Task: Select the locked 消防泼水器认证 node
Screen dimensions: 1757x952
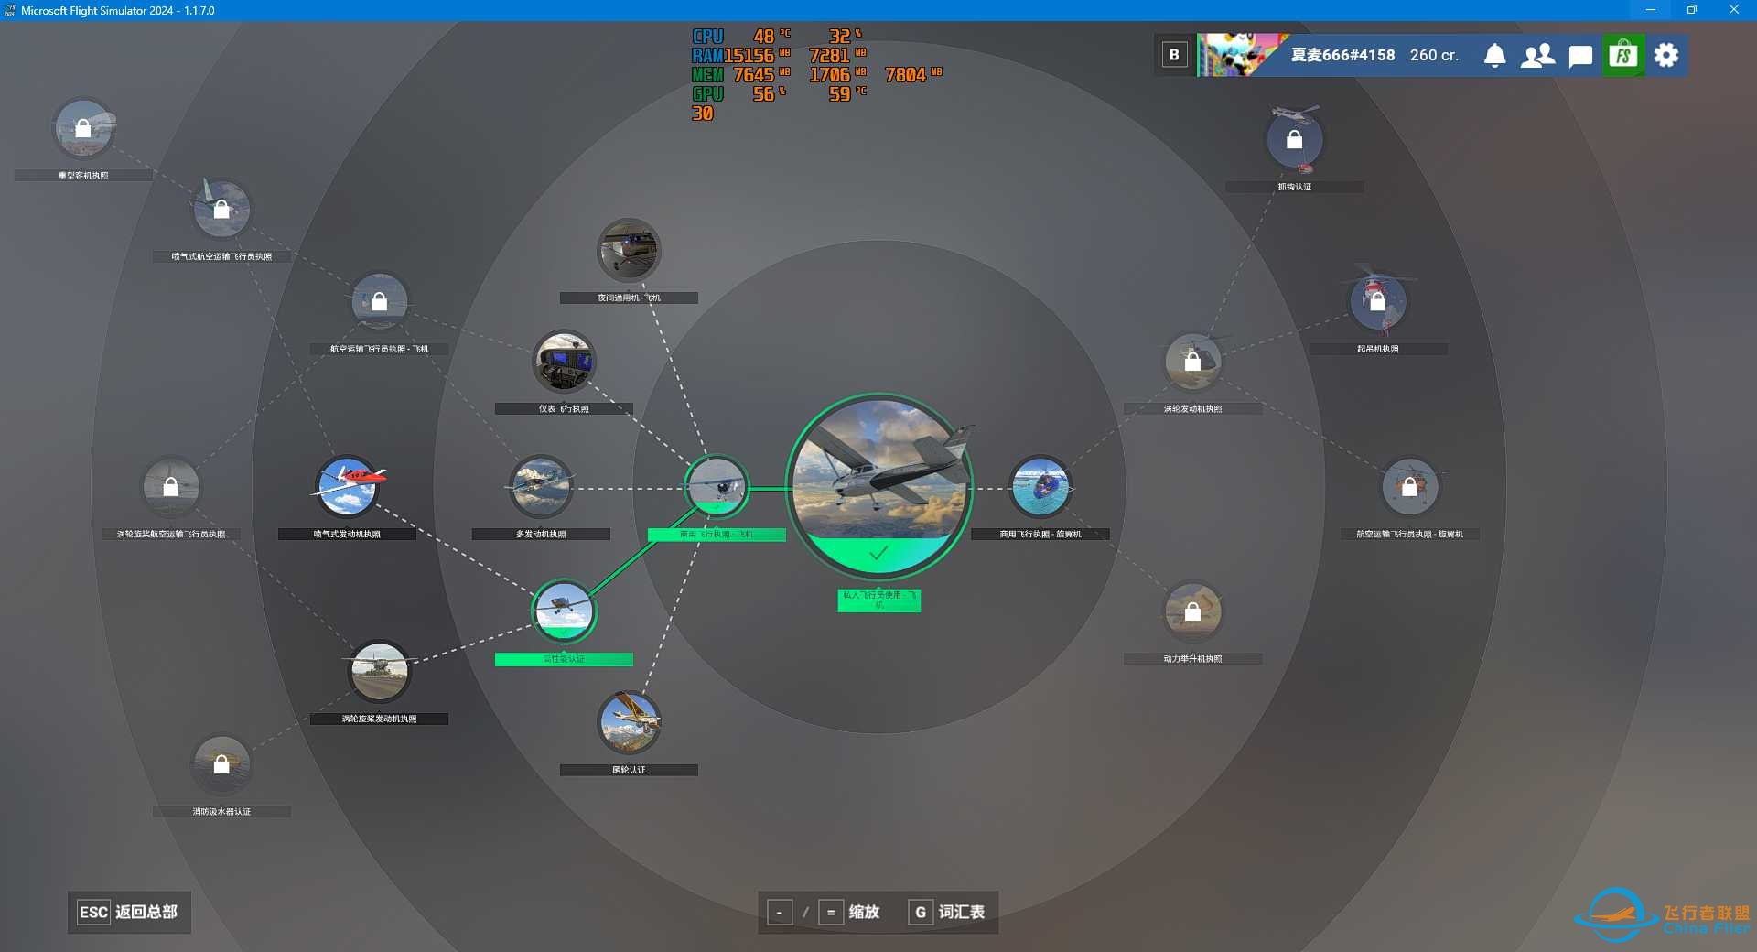Action: coord(221,764)
